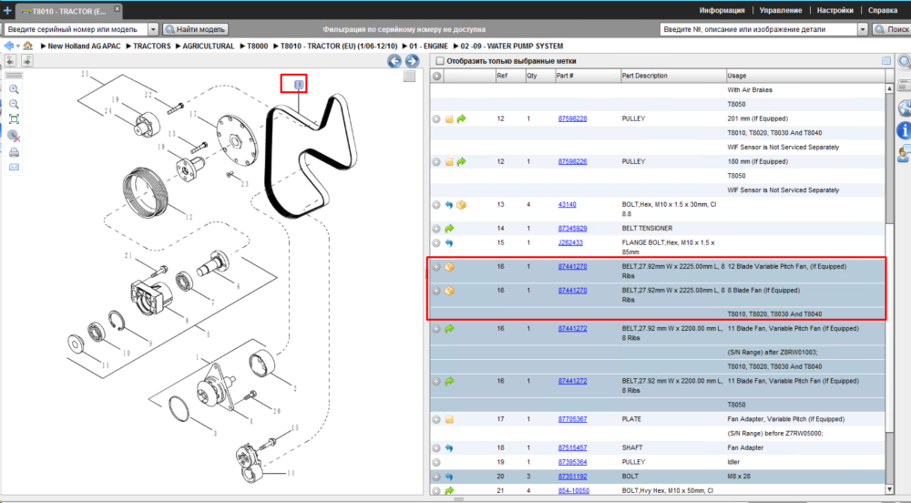This screenshot has width=911, height=503.
Task: Click green arrow in BELT TENSIONER row
Action: point(449,229)
